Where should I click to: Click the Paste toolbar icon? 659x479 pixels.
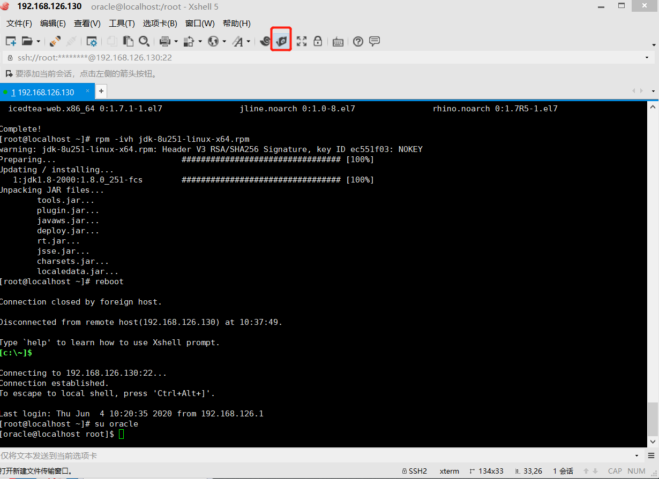click(x=128, y=41)
